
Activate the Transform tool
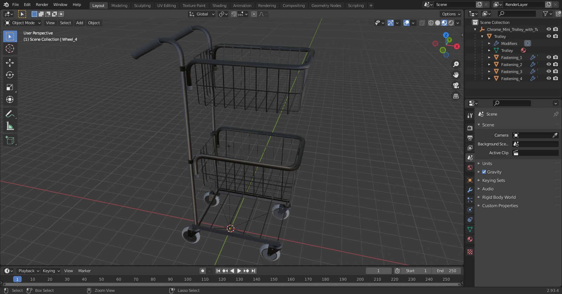click(10, 99)
